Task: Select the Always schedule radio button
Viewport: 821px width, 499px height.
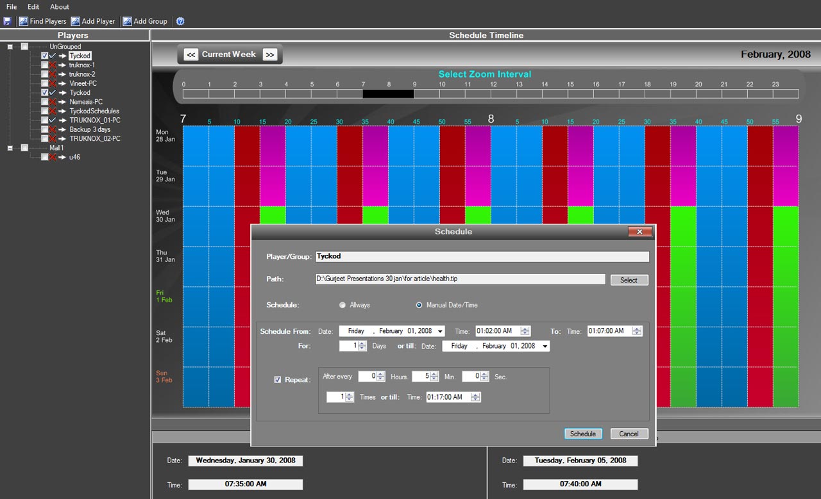Action: pos(343,306)
